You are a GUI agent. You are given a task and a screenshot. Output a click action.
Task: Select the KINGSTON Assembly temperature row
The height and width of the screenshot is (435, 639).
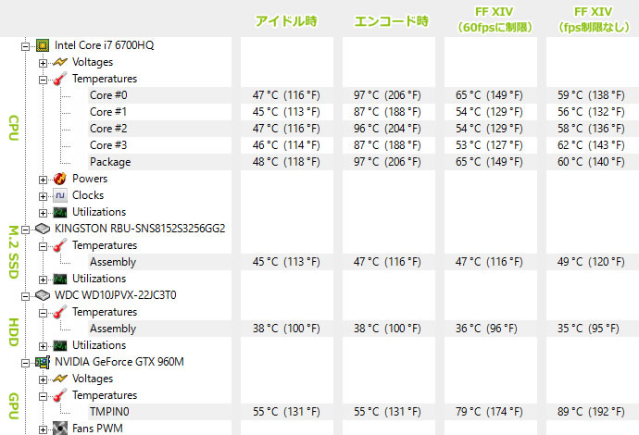pos(113,262)
